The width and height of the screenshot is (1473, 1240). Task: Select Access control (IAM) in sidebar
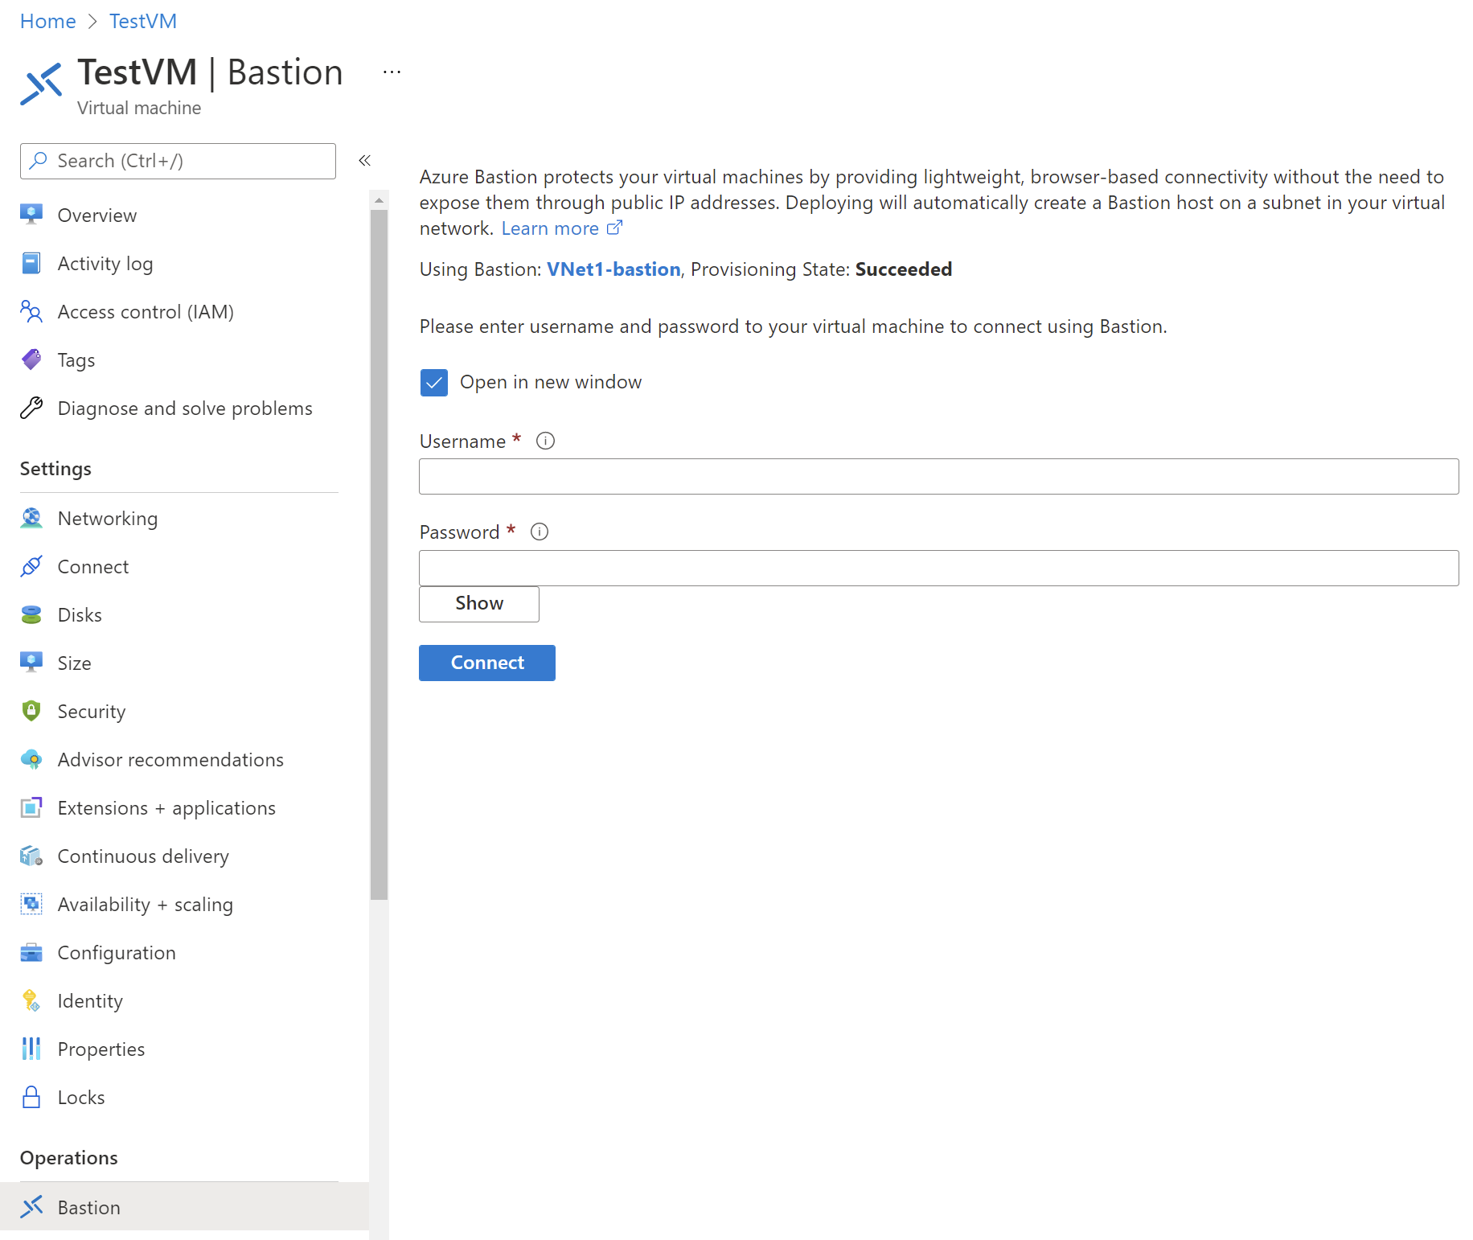[x=145, y=312]
